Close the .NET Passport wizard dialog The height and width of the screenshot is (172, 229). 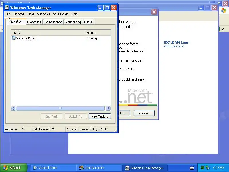[154, 12]
